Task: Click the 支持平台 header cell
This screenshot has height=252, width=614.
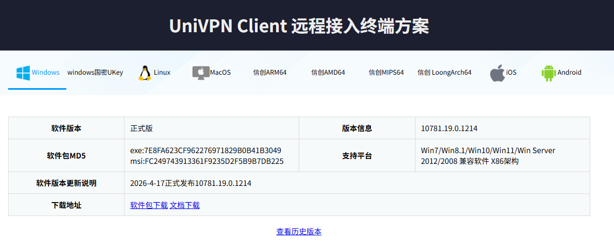Action: pyautogui.click(x=357, y=156)
